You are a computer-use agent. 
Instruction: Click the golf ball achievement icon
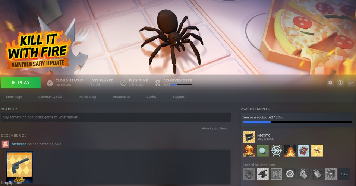pos(263,151)
